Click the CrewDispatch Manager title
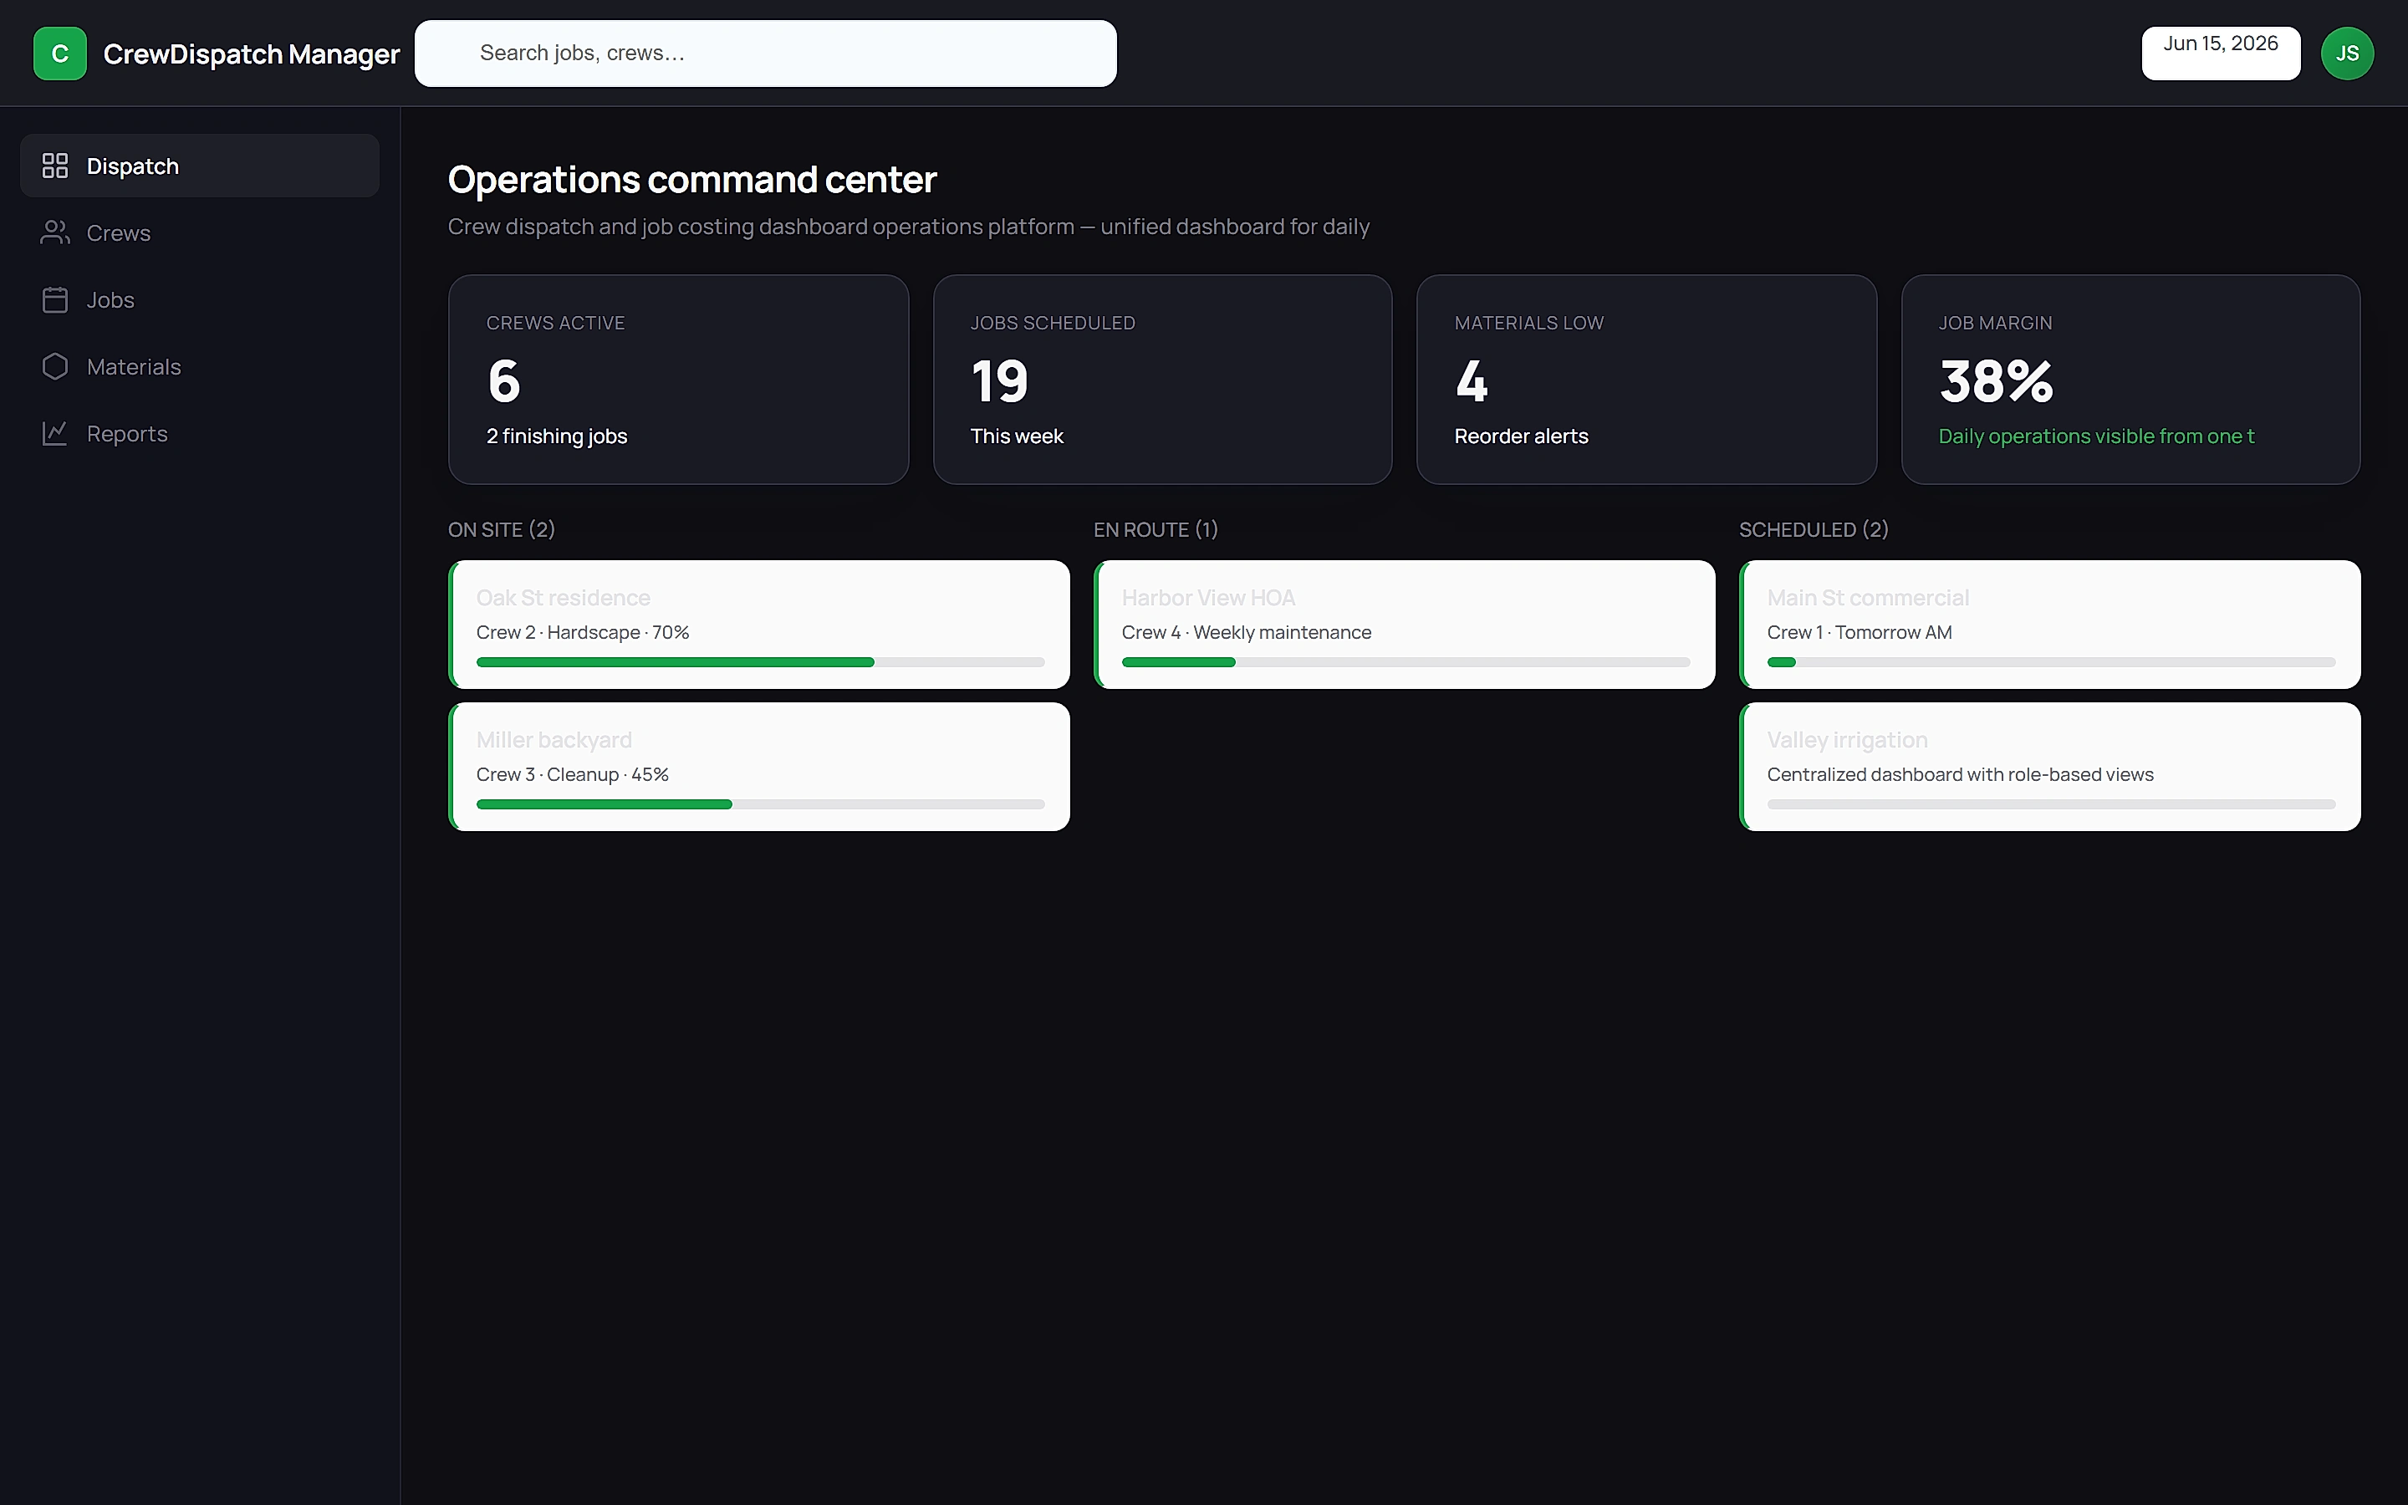Viewport: 2408px width, 1505px height. [252, 54]
